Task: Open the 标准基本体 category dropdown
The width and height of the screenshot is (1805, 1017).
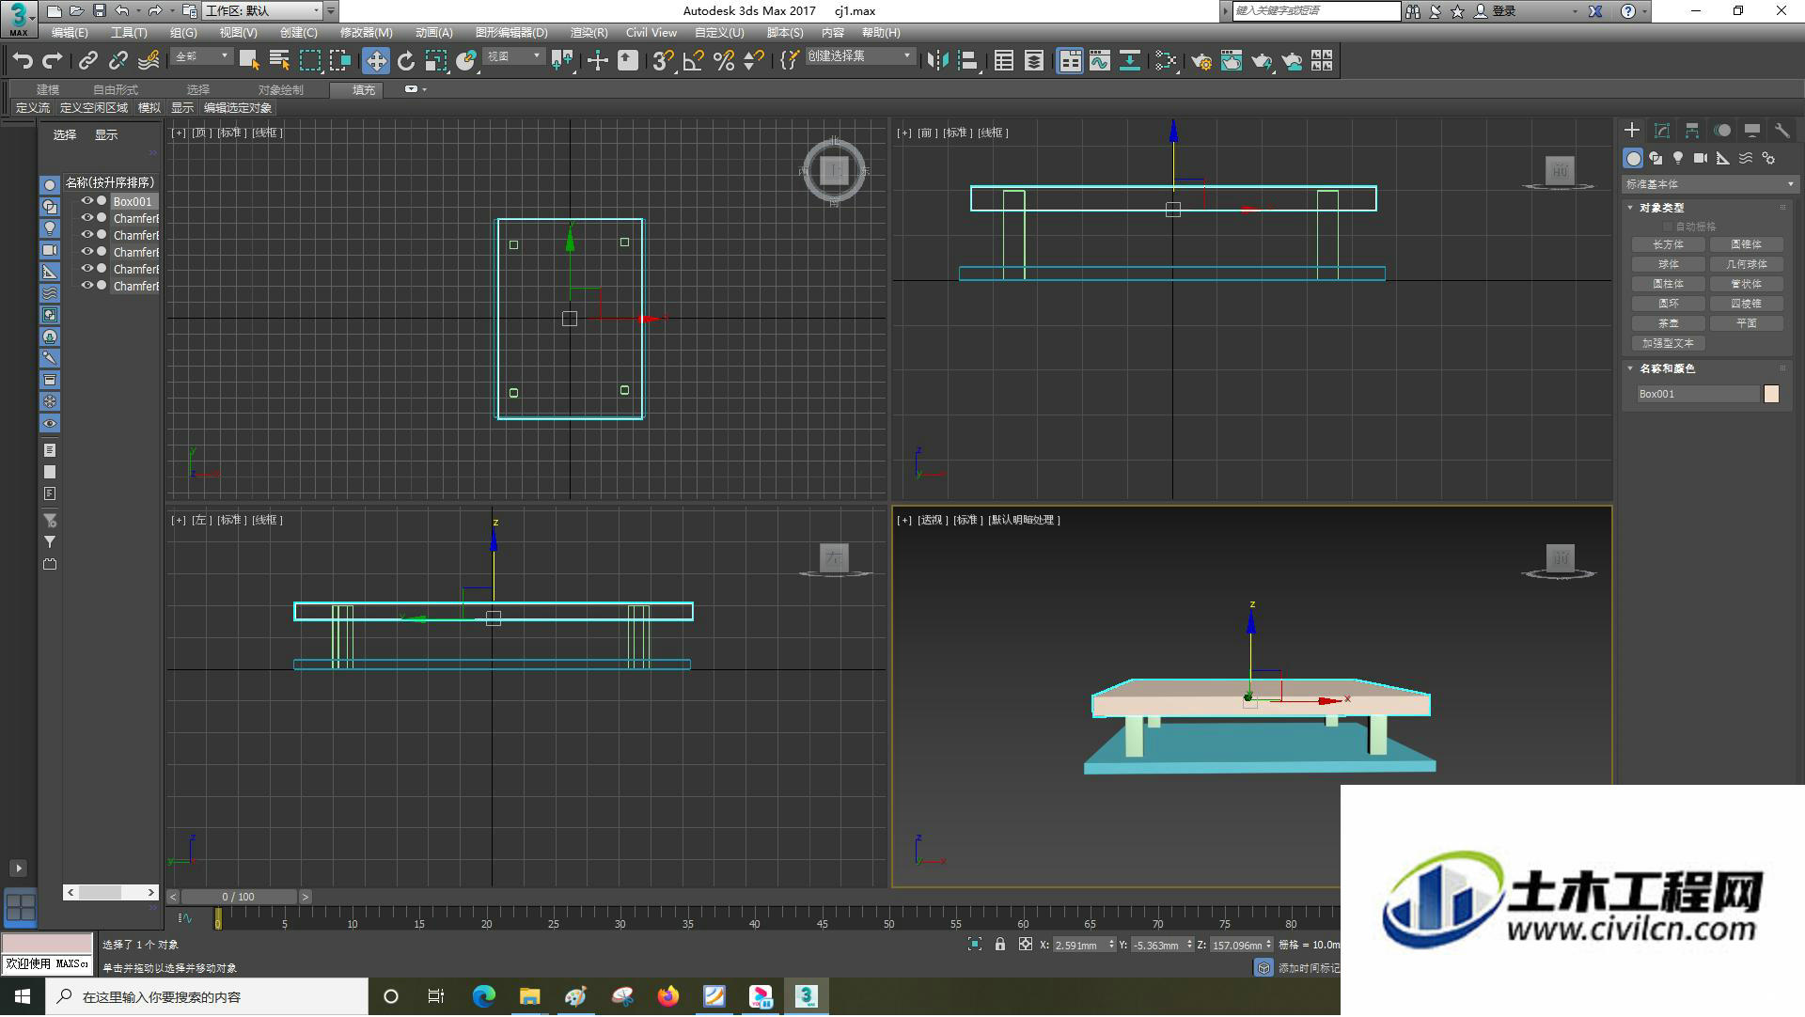Action: tap(1709, 184)
